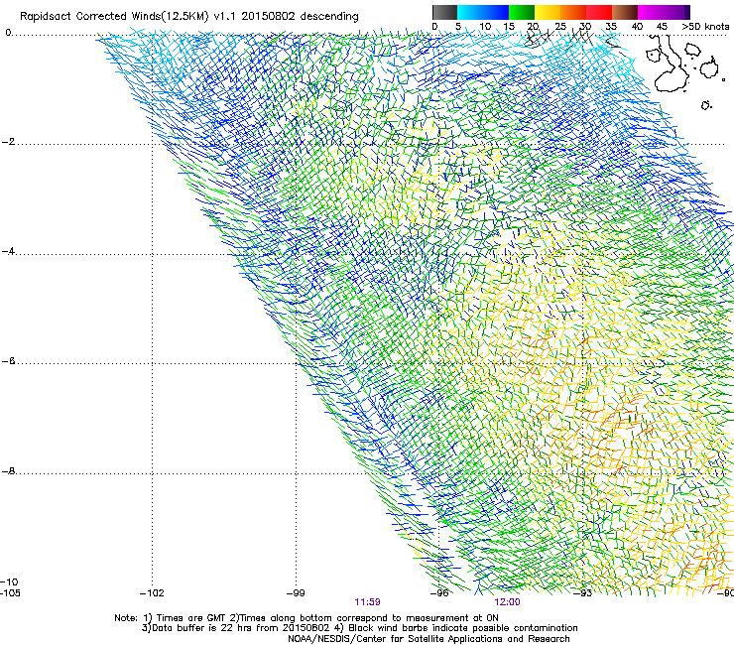The image size is (734, 645).
Task: Click the cyan 5-10 knots legend color
Action: tap(470, 12)
